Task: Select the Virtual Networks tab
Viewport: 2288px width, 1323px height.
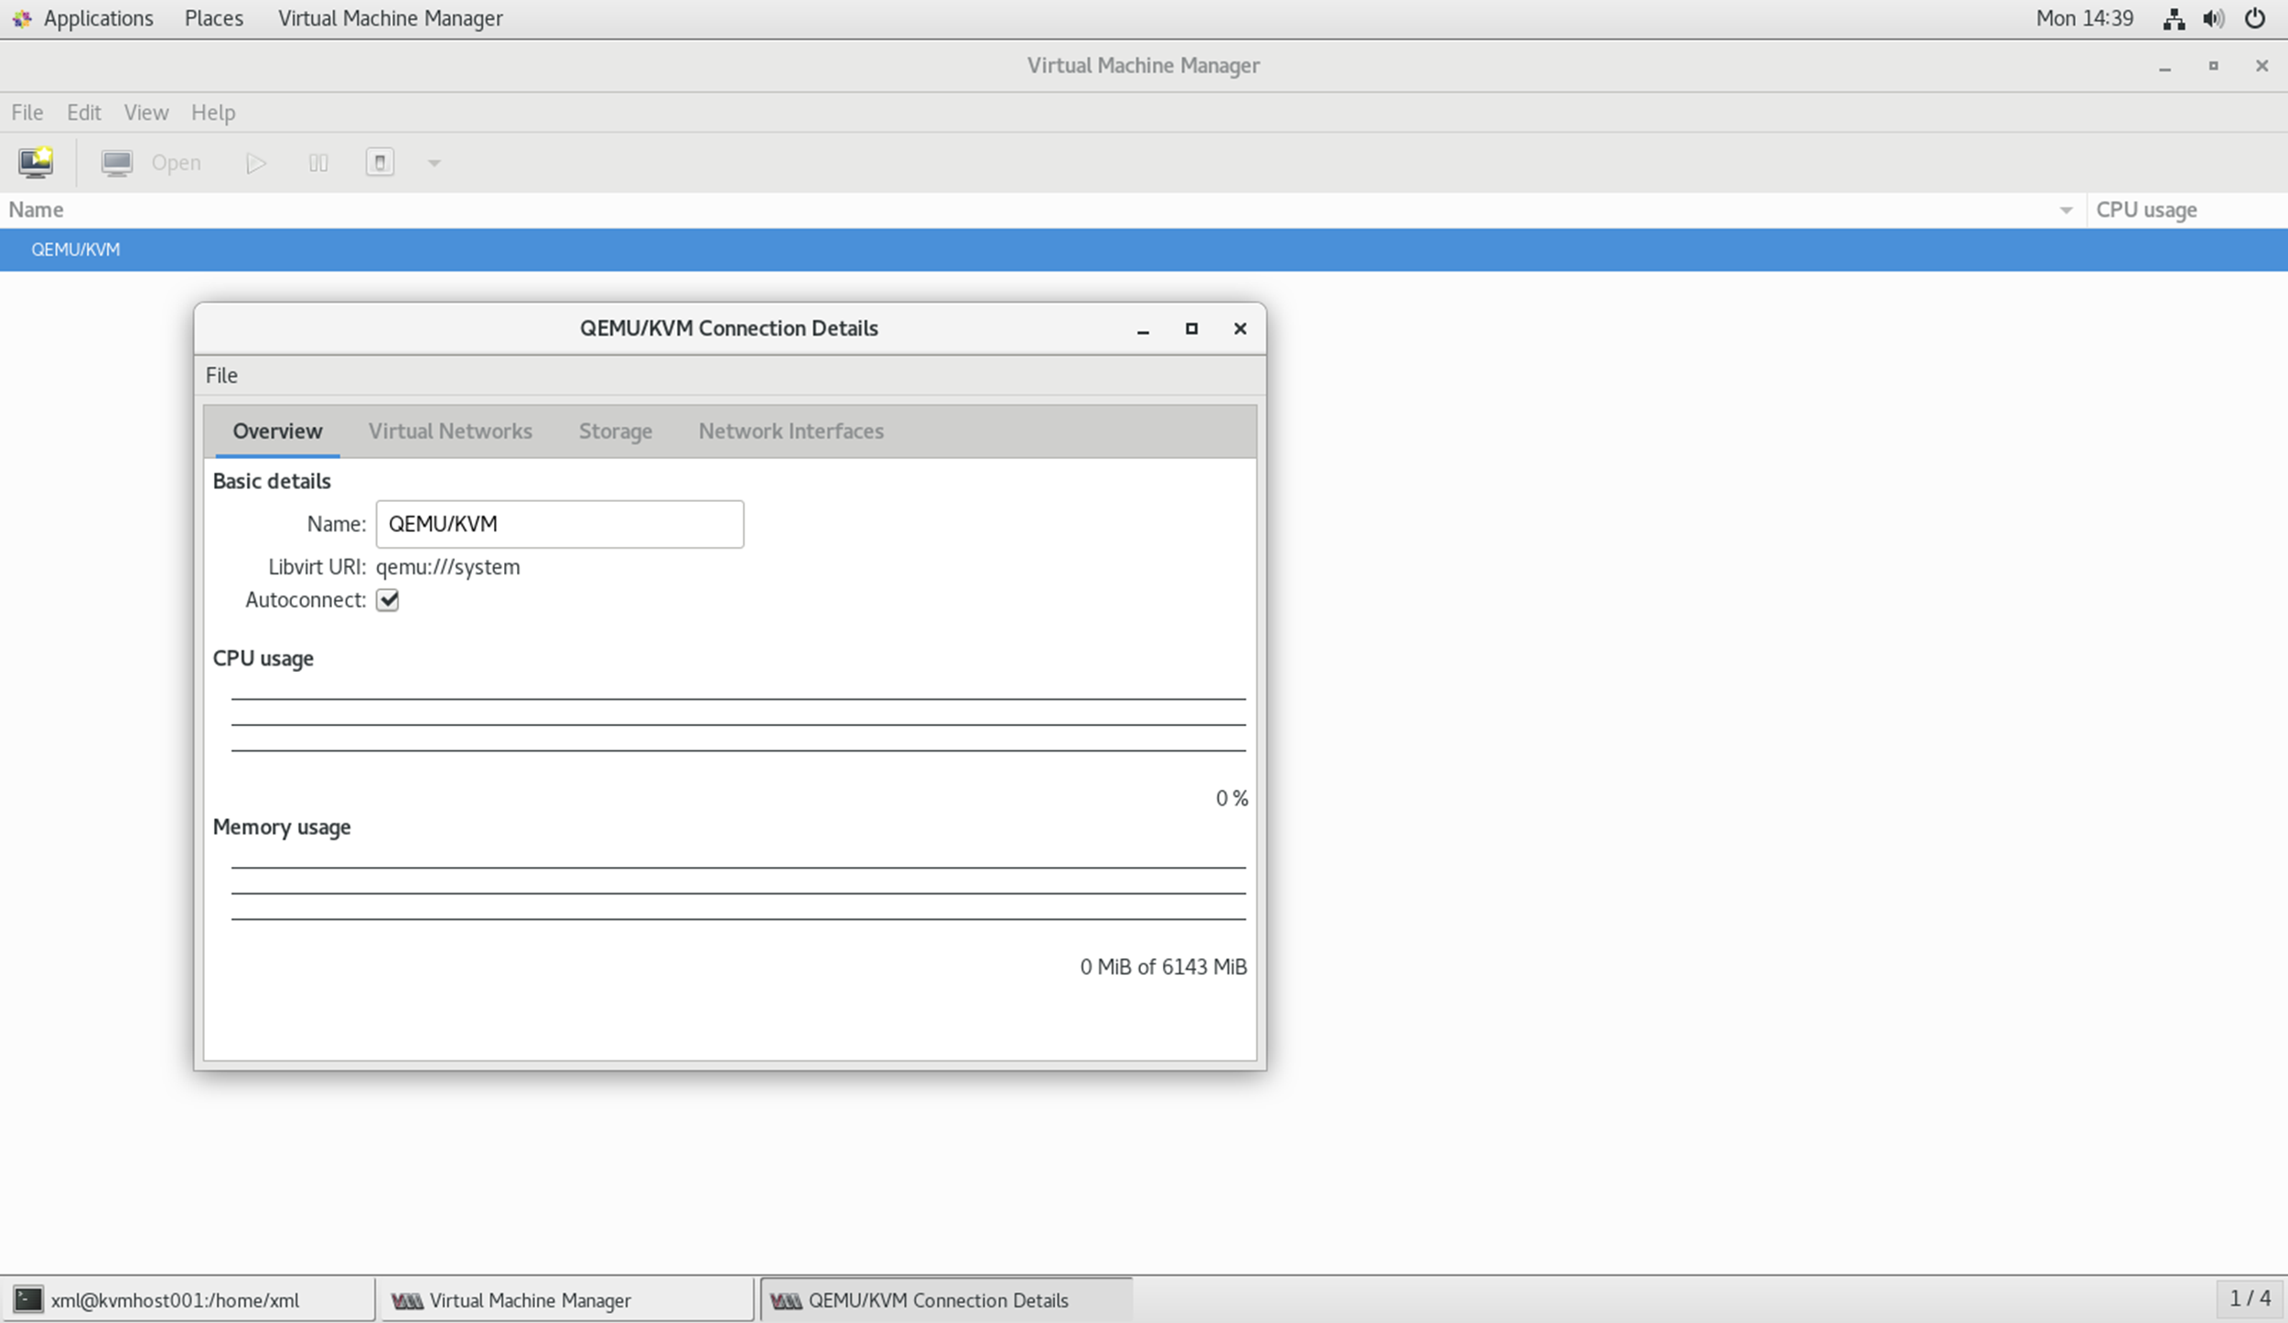Action: click(x=451, y=430)
